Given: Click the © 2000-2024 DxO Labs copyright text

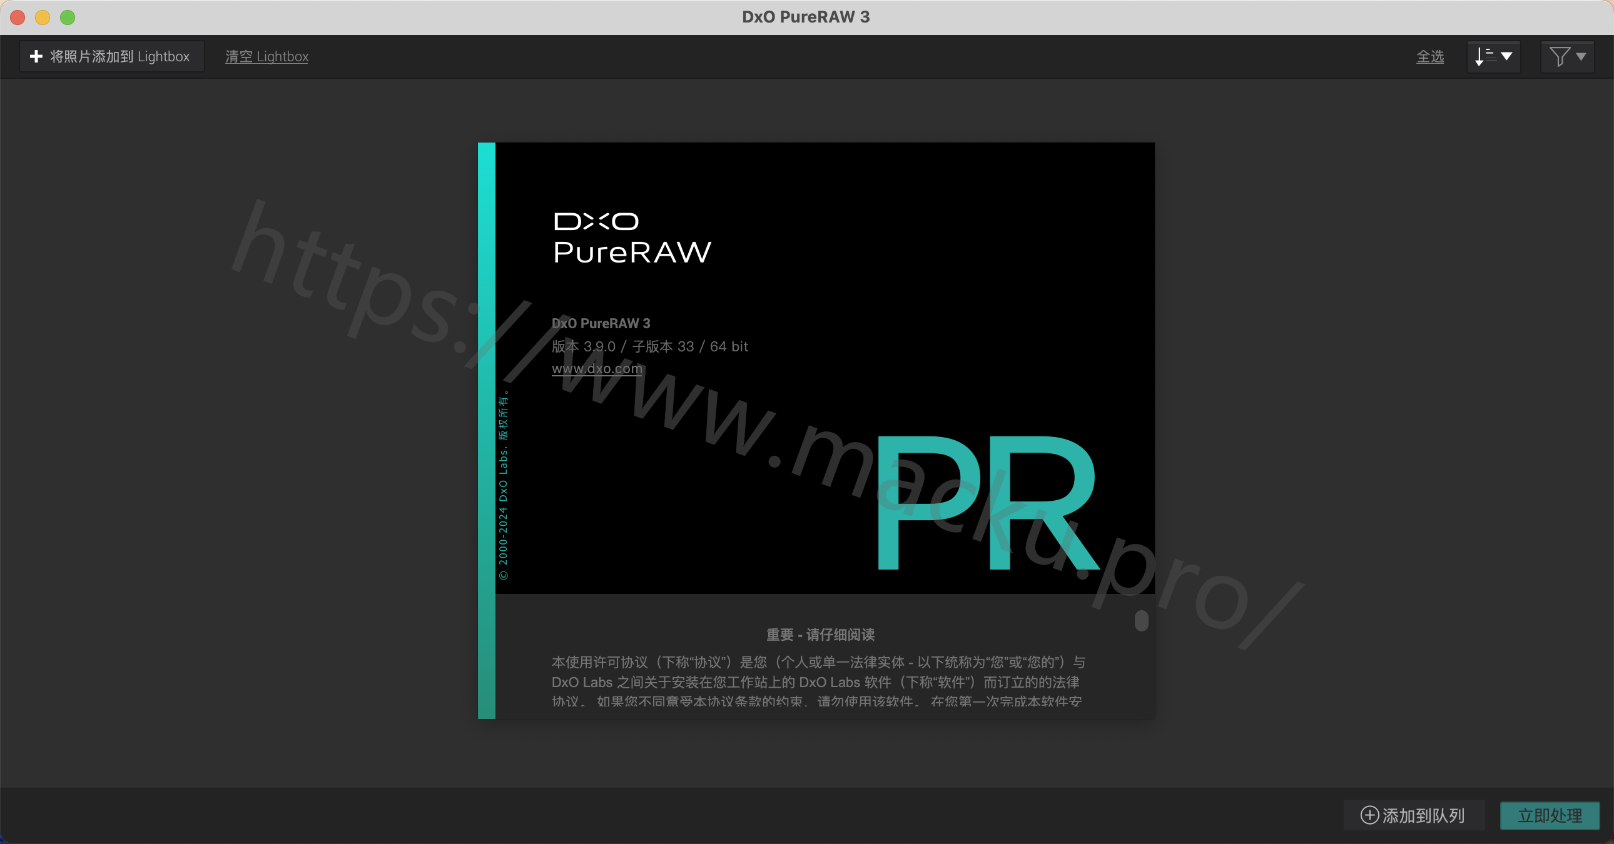Looking at the screenshot, I should coord(503,486).
